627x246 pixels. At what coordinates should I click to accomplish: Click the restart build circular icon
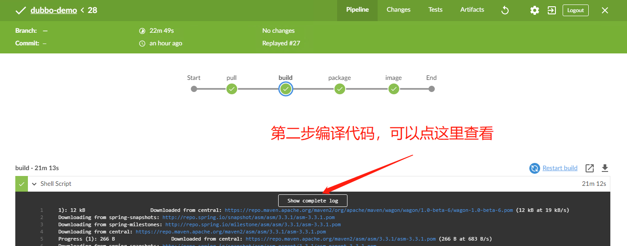pyautogui.click(x=534, y=168)
